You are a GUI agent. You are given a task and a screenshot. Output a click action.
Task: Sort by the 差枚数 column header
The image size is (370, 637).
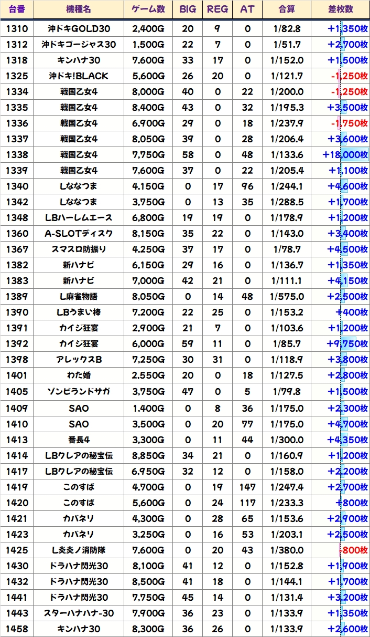340,9
